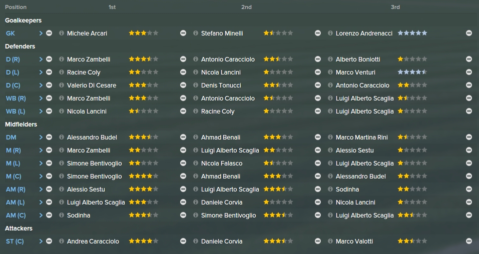The width and height of the screenshot is (479, 254).
Task: Open Simone Bentivoglio in M (C) row
Action: (95, 176)
